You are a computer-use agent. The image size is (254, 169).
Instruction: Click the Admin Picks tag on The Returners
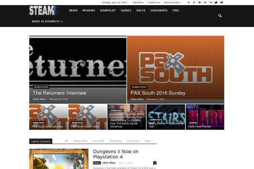coord(41,87)
